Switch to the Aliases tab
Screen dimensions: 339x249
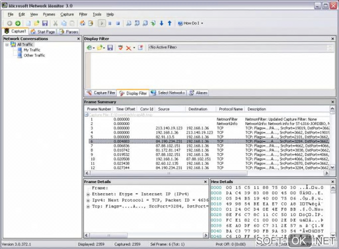click(x=198, y=93)
